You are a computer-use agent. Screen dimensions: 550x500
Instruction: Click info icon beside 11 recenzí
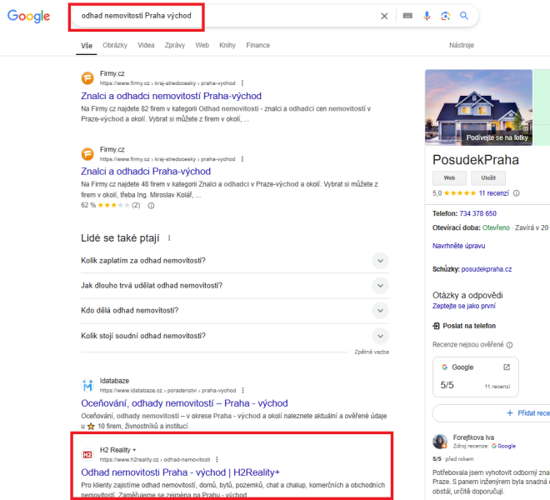click(x=517, y=193)
